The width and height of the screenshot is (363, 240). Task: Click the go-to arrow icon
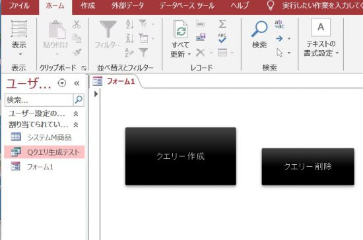[279, 38]
